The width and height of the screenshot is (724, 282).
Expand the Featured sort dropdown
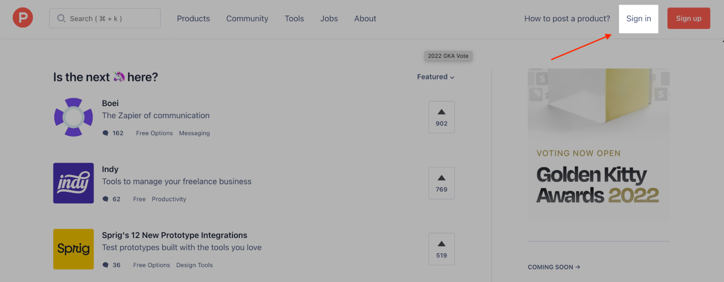(x=436, y=77)
